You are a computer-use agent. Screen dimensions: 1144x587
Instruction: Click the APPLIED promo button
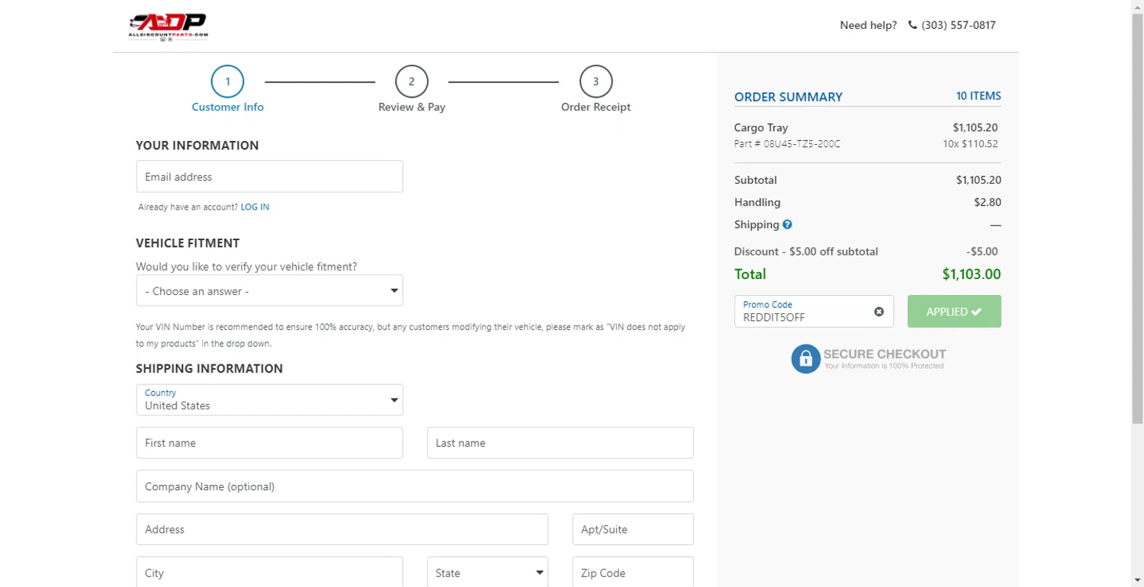pos(954,311)
